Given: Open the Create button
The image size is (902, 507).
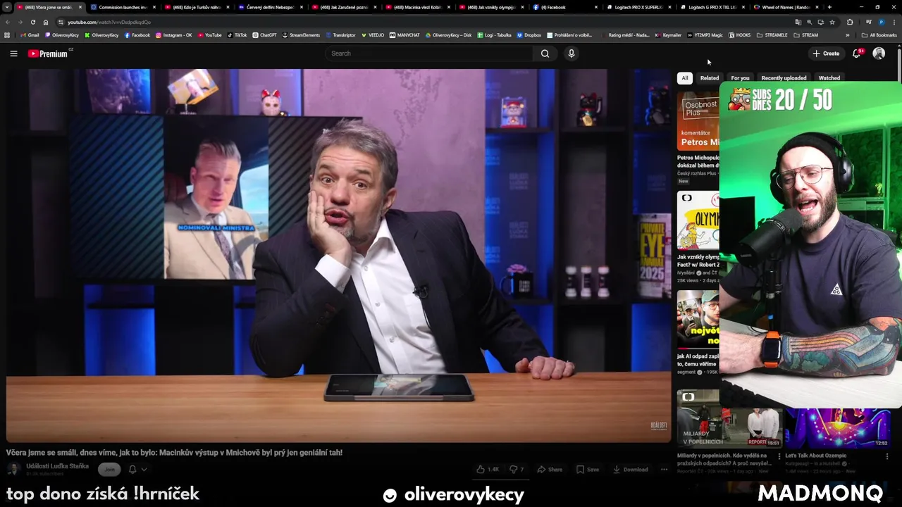Looking at the screenshot, I should click(826, 54).
